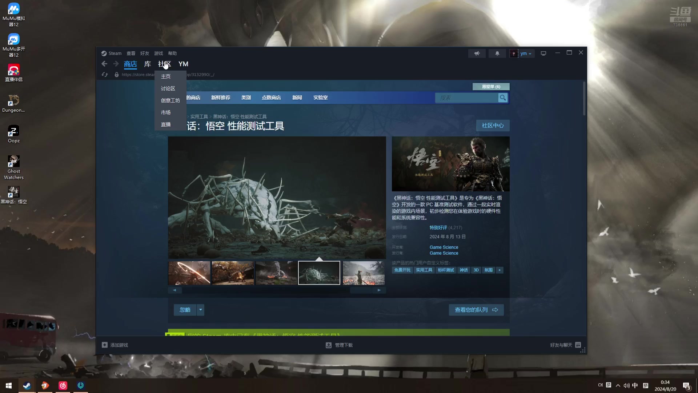Screen dimensions: 698x393
Task: Open the notifications bell in Steam
Action: tap(497, 53)
